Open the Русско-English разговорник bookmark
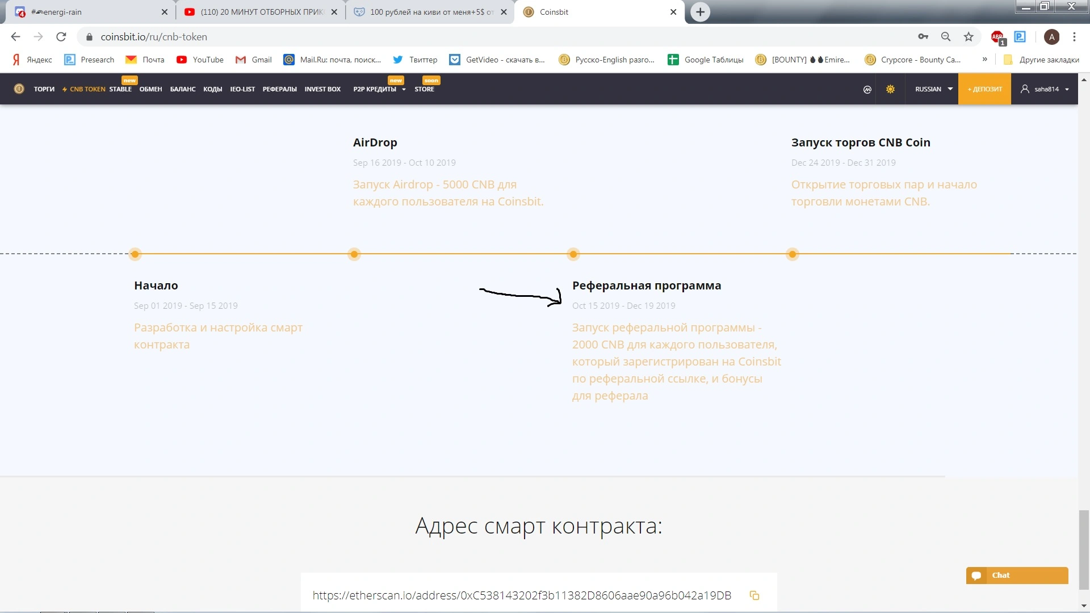The image size is (1090, 613). 607,60
